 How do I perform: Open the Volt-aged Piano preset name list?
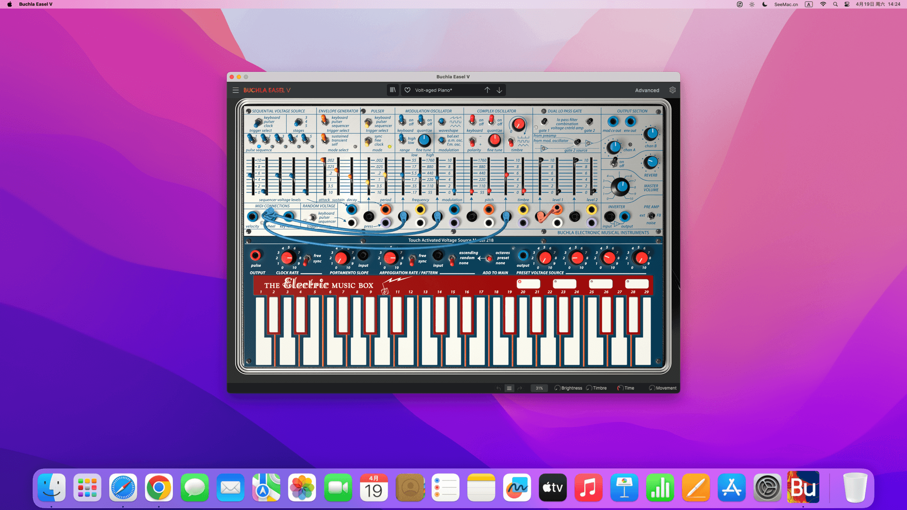[433, 90]
